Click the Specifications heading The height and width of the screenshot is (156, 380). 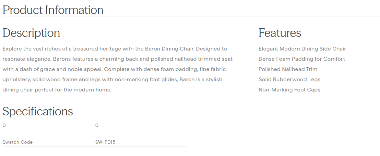pos(38,112)
